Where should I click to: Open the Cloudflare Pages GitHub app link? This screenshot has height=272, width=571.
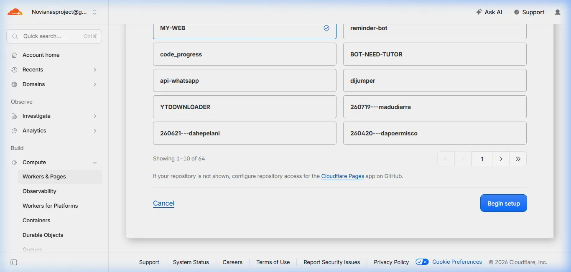(x=342, y=176)
